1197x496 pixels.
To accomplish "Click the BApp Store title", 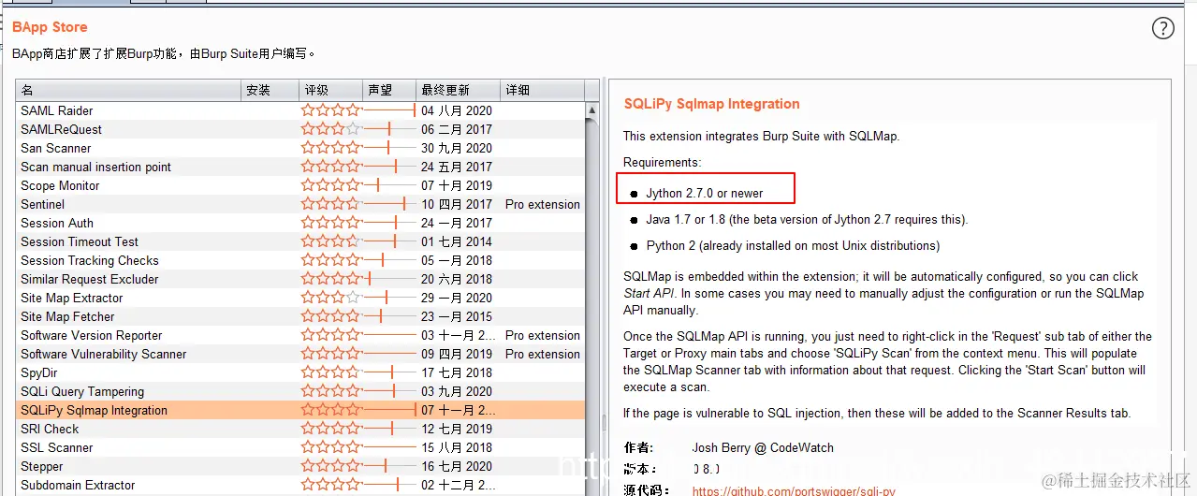I will (x=50, y=27).
